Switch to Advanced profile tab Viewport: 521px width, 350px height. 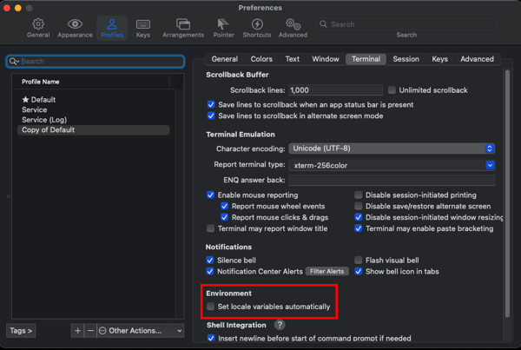pos(477,59)
